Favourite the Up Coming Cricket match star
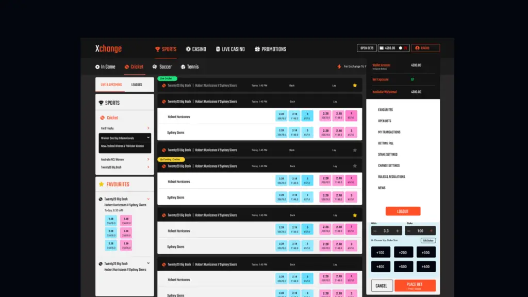Image resolution: width=528 pixels, height=297 pixels. point(355,166)
